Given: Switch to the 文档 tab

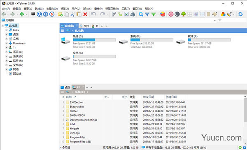Looking at the screenshot, I should [x=84, y=26].
